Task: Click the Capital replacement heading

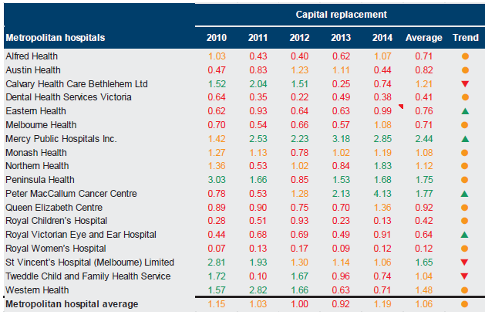Action: tap(341, 15)
